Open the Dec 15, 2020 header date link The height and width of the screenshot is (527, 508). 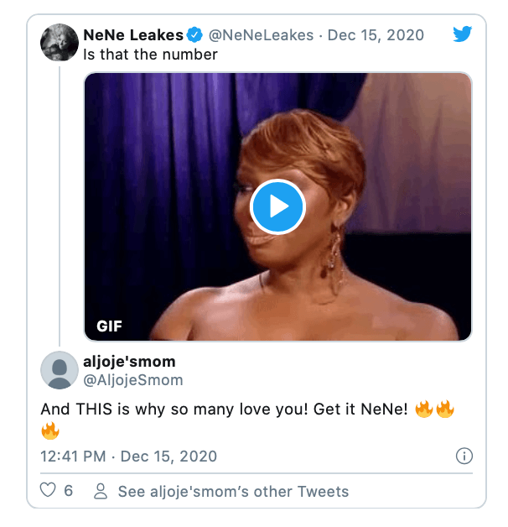pyautogui.click(x=376, y=35)
